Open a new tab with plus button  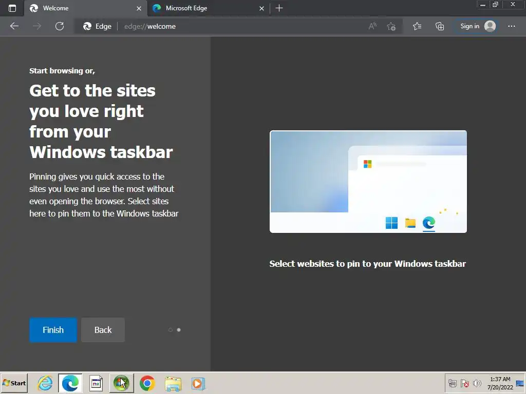[x=279, y=8]
